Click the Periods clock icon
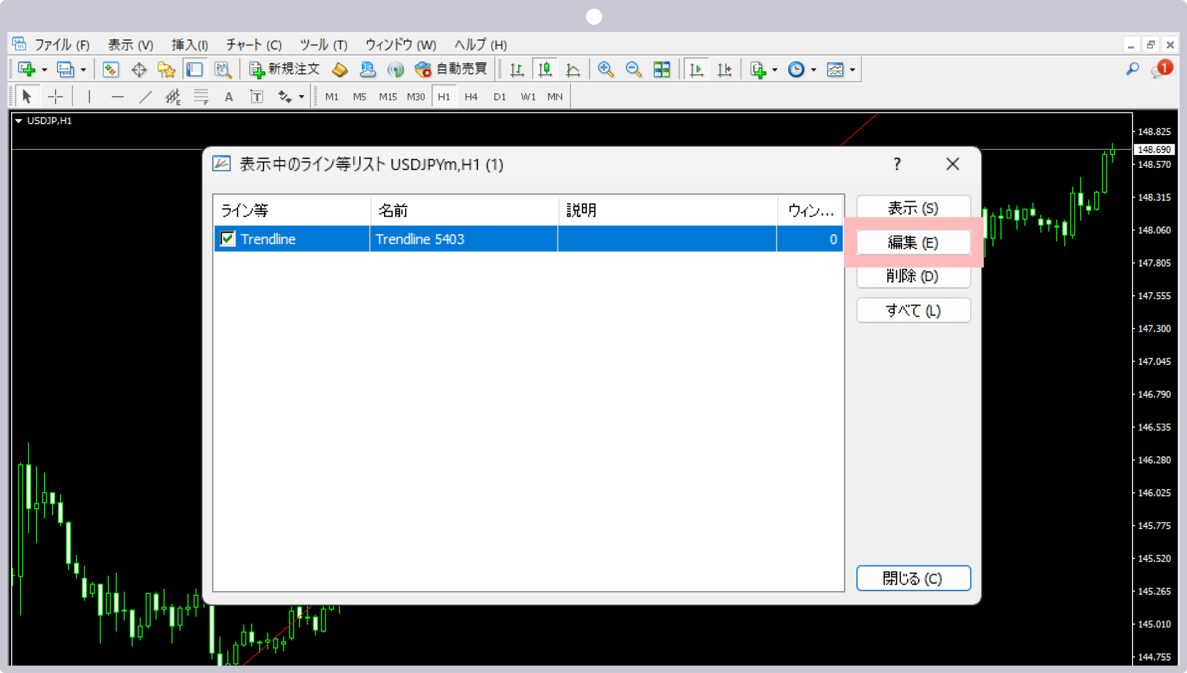The width and height of the screenshot is (1187, 673). coord(796,69)
